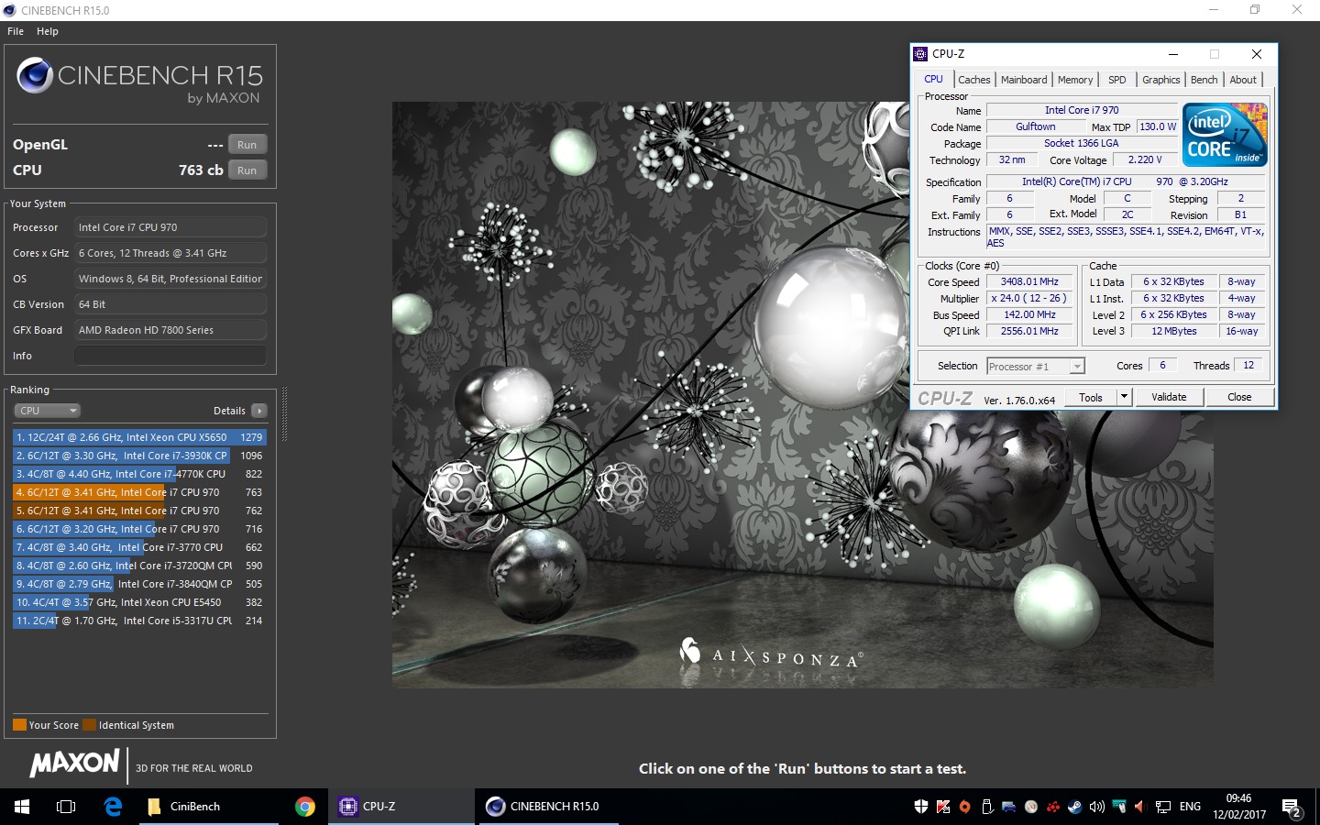Select ranking row 1 Intel Xeon CPU X5650

[139, 437]
